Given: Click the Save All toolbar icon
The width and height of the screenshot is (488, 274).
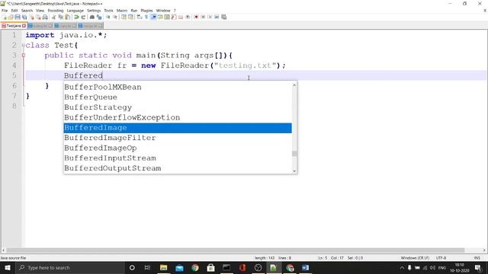Looking at the screenshot, I should pyautogui.click(x=24, y=17).
